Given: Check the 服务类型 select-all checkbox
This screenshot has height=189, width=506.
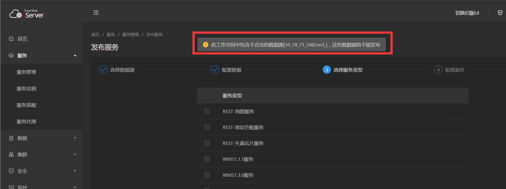Looking at the screenshot, I should click(207, 95).
